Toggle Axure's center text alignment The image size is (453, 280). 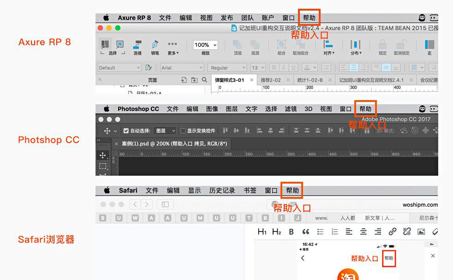pos(353,68)
